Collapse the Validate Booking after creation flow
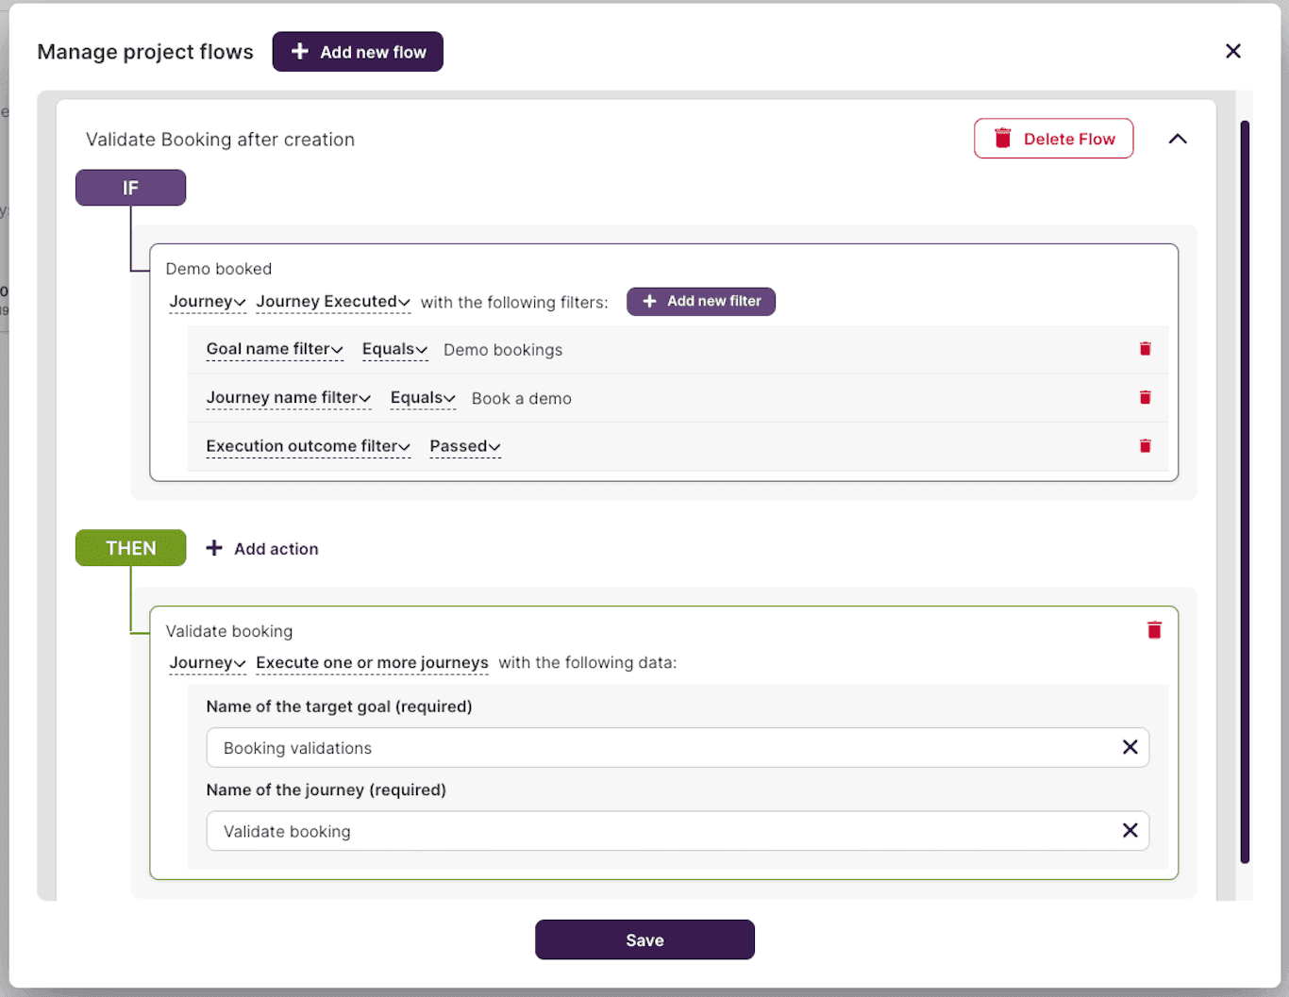 pyautogui.click(x=1178, y=138)
